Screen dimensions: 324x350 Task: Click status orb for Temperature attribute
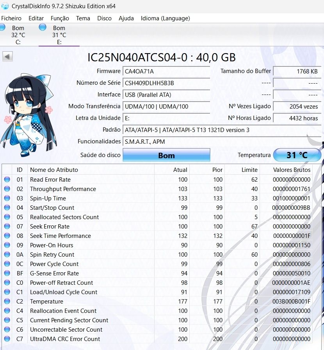coord(7,301)
